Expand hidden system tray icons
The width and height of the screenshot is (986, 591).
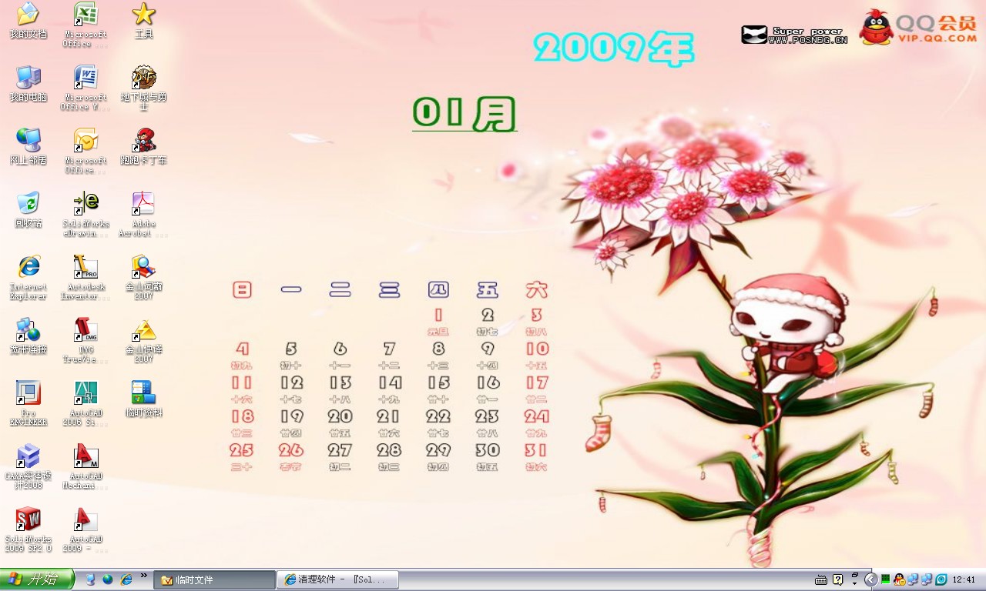871,579
